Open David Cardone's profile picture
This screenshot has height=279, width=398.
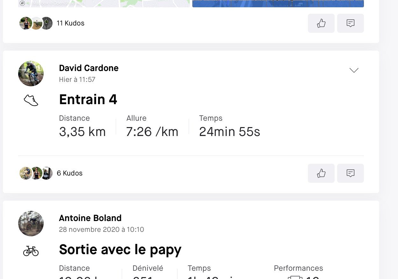tap(31, 74)
